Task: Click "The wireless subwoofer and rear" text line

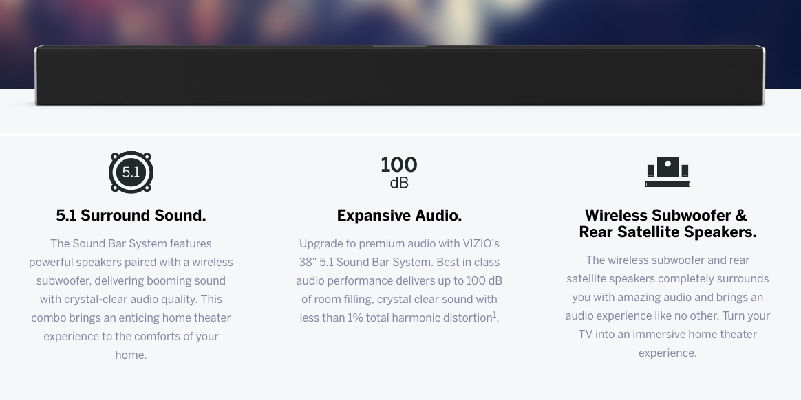Action: click(667, 260)
